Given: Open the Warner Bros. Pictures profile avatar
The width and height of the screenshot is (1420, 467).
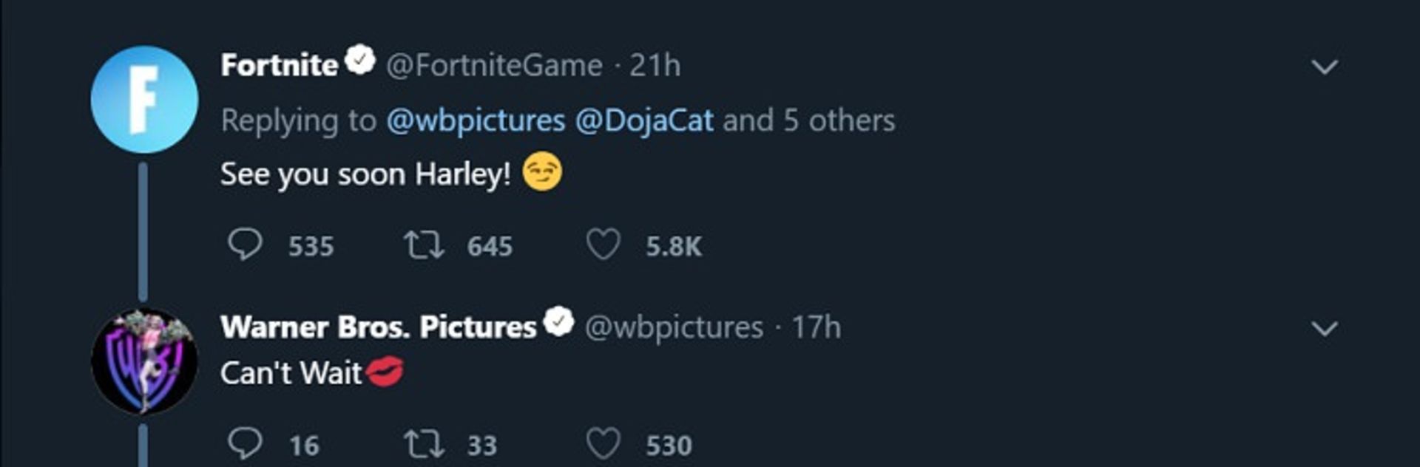Looking at the screenshot, I should [x=144, y=361].
